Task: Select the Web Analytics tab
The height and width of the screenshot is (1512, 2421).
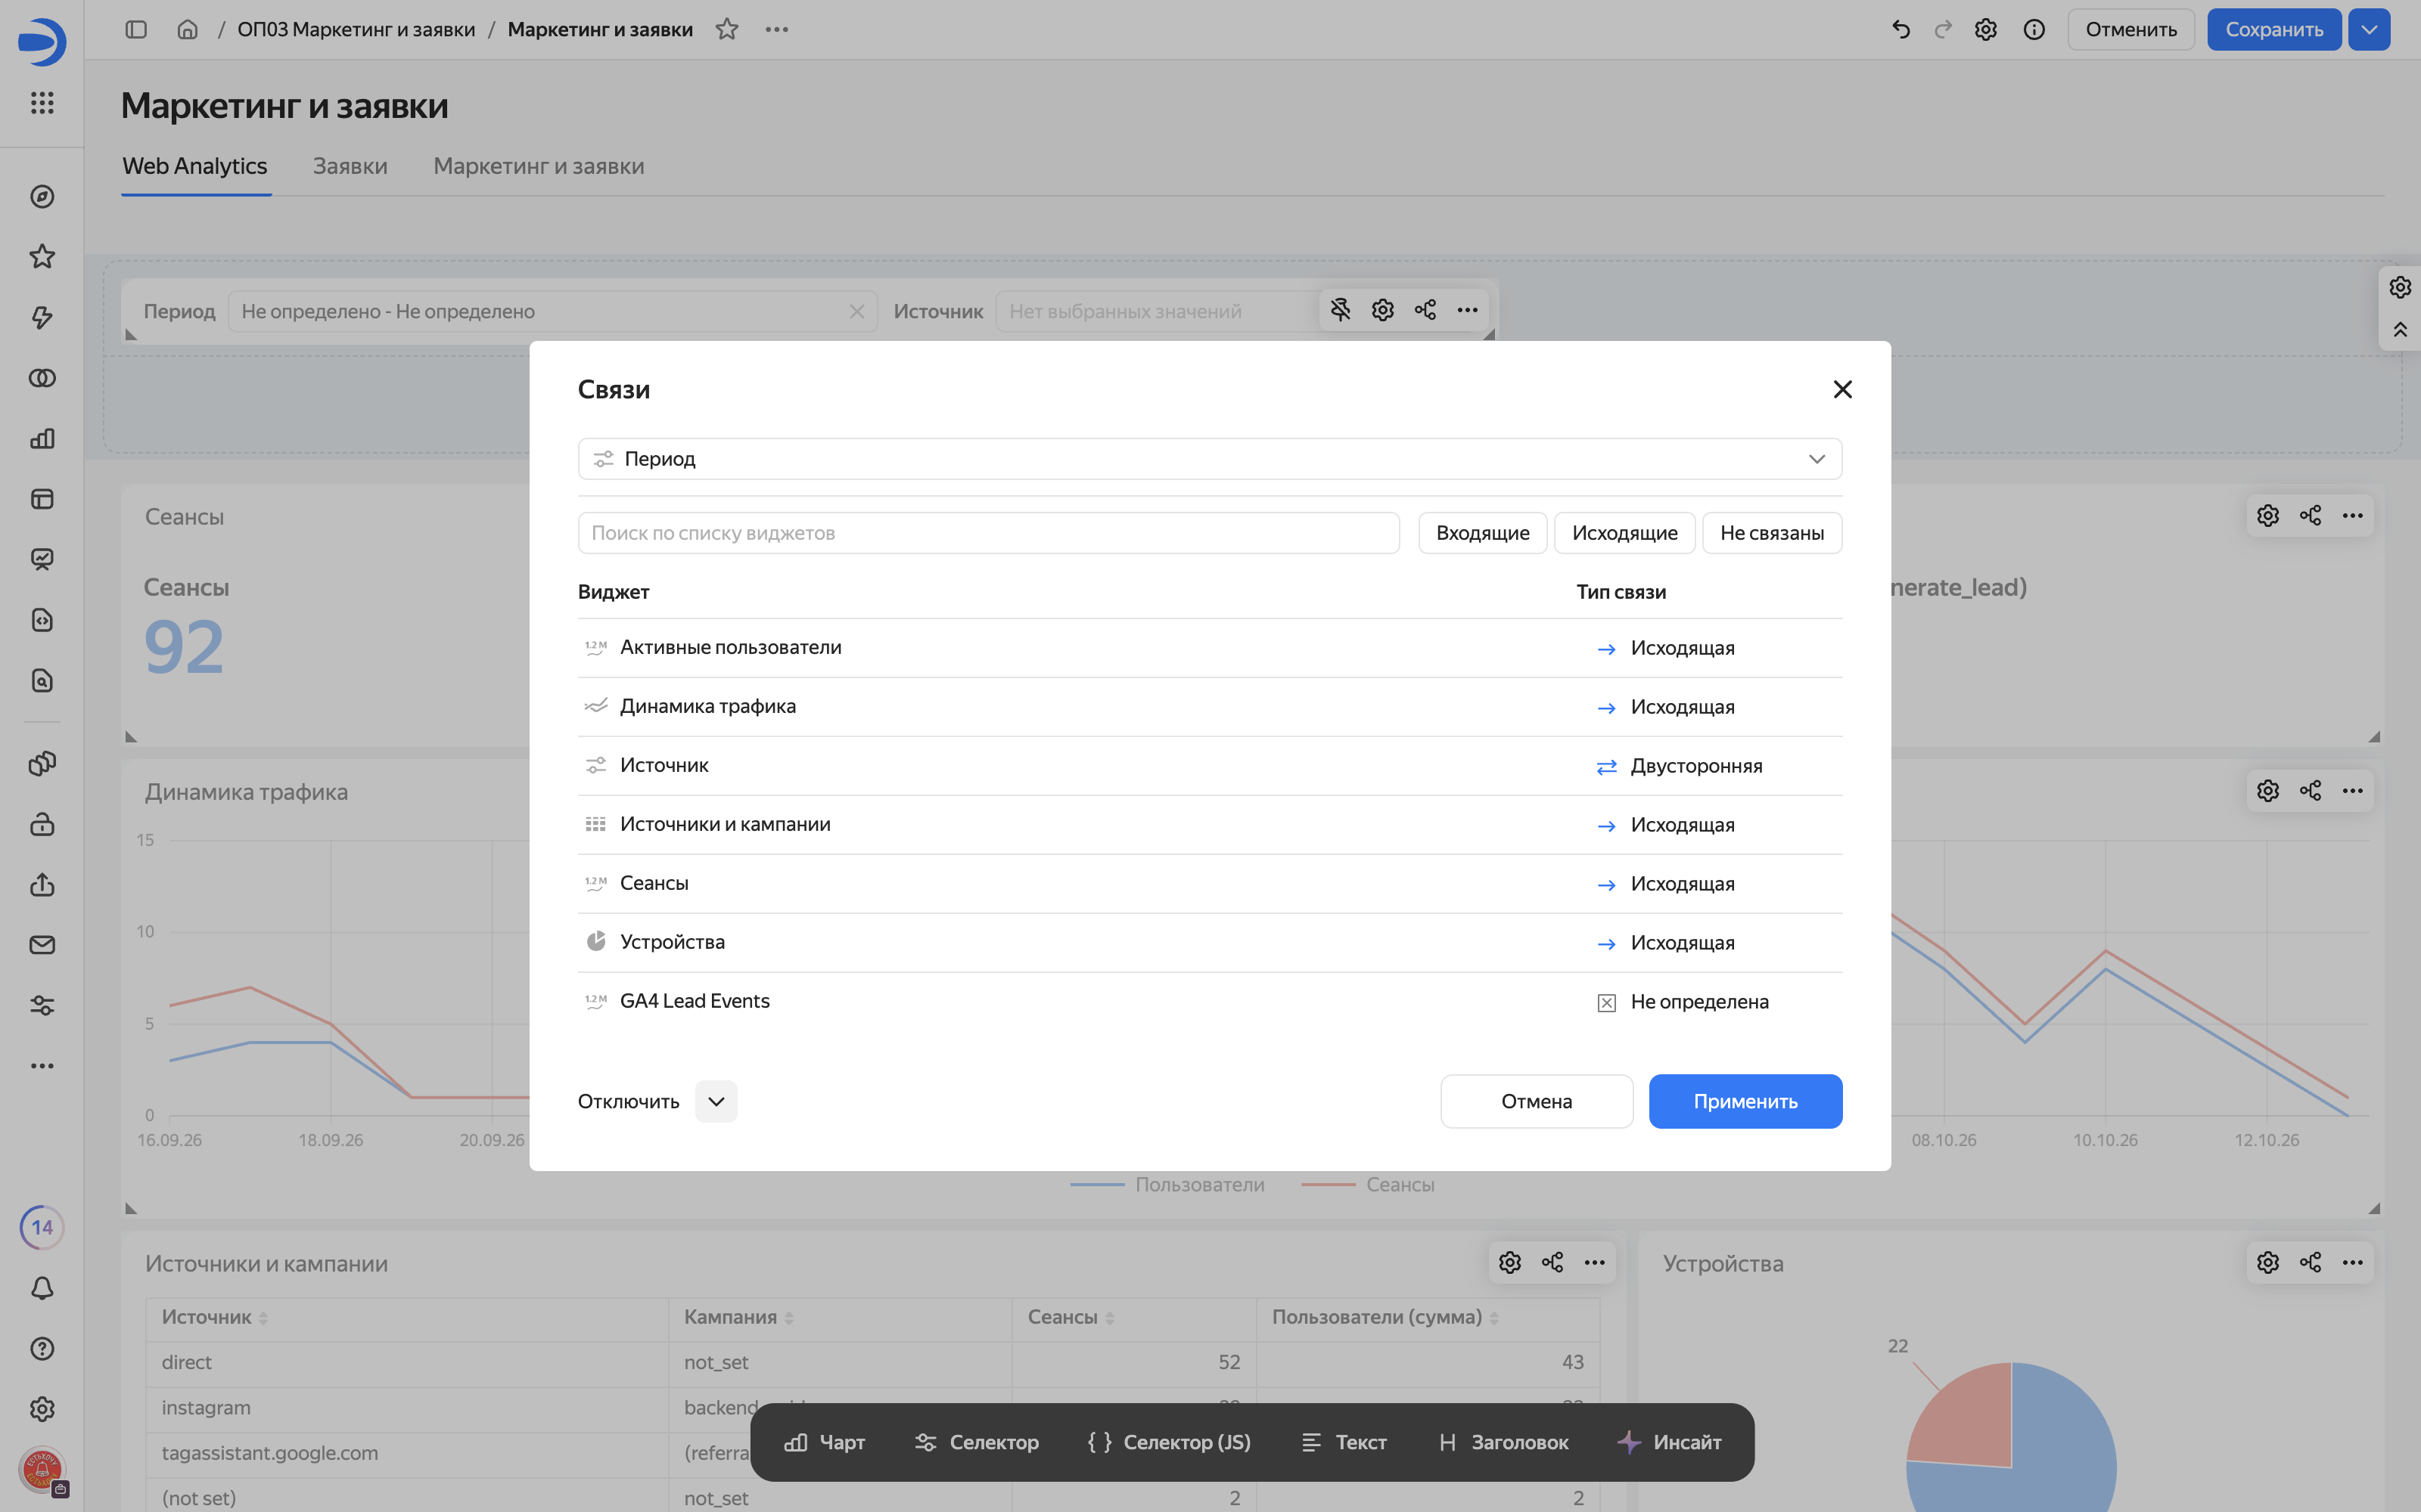Action: point(195,166)
